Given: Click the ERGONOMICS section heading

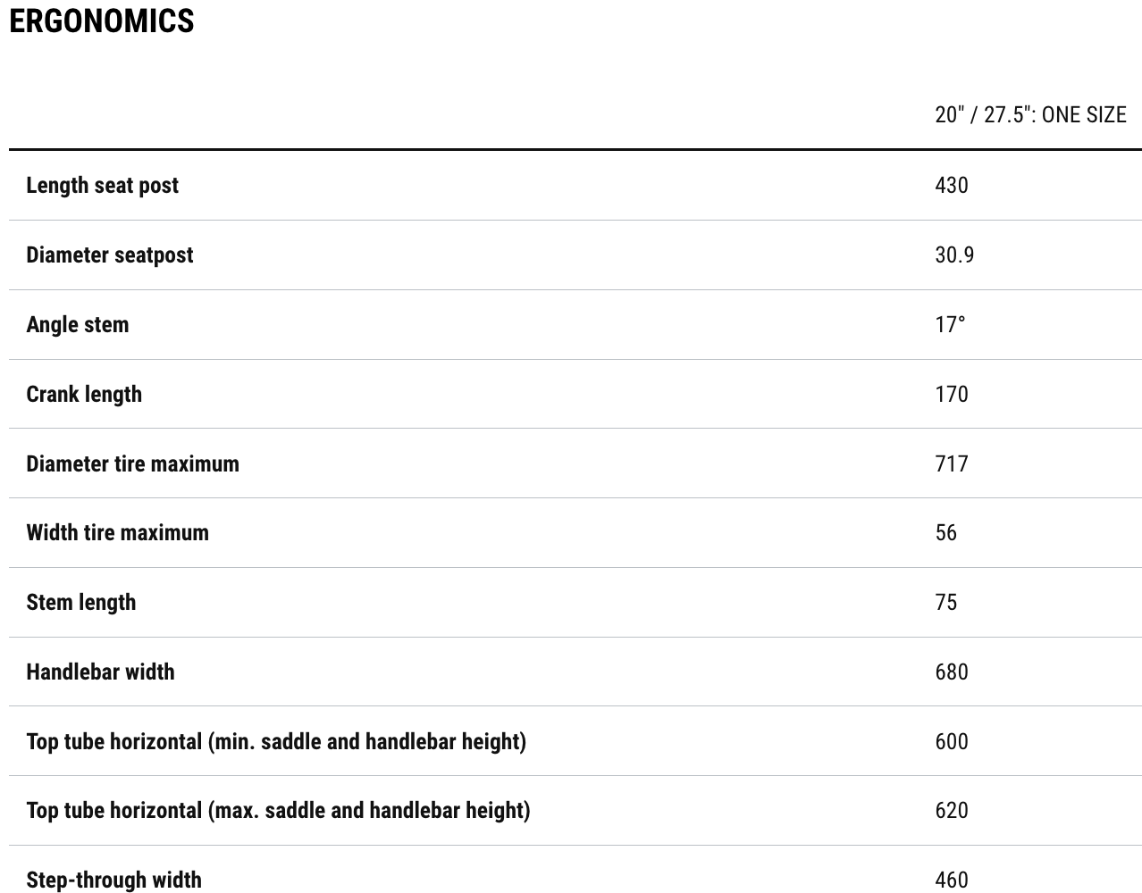Looking at the screenshot, I should [102, 21].
